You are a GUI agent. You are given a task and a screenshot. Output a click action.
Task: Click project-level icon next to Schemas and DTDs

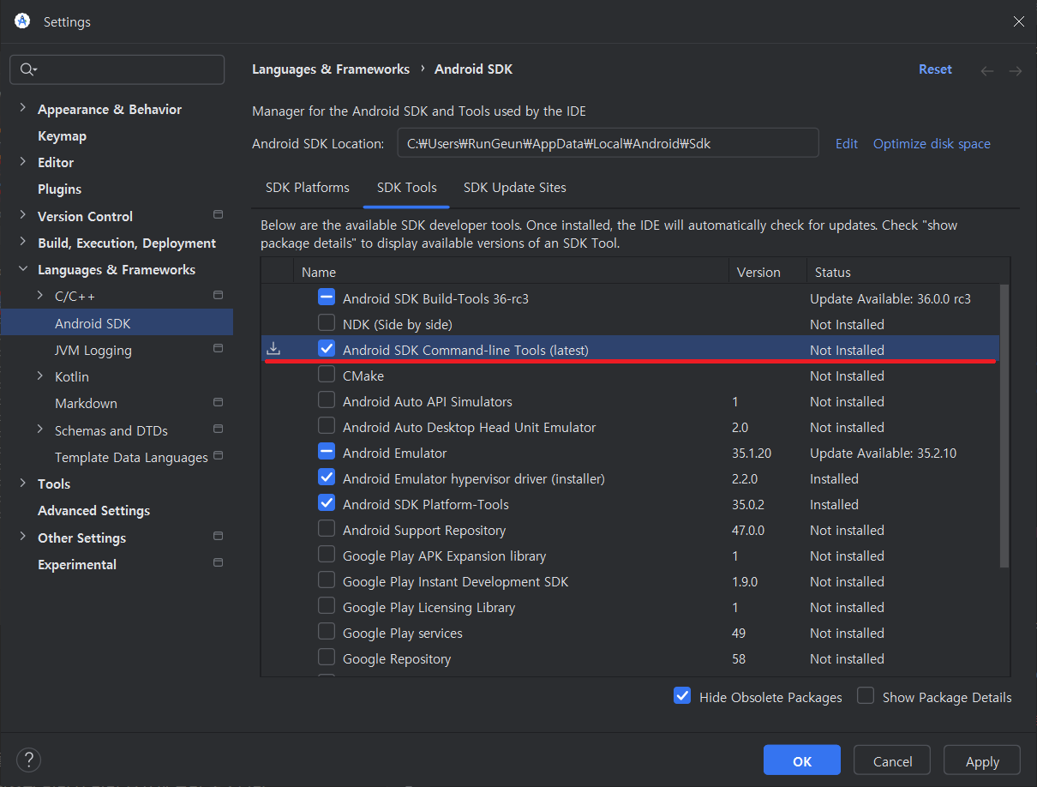[218, 429]
